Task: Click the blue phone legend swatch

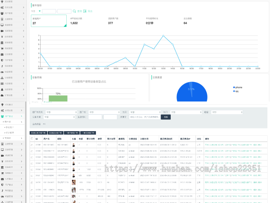Action: click(x=234, y=88)
